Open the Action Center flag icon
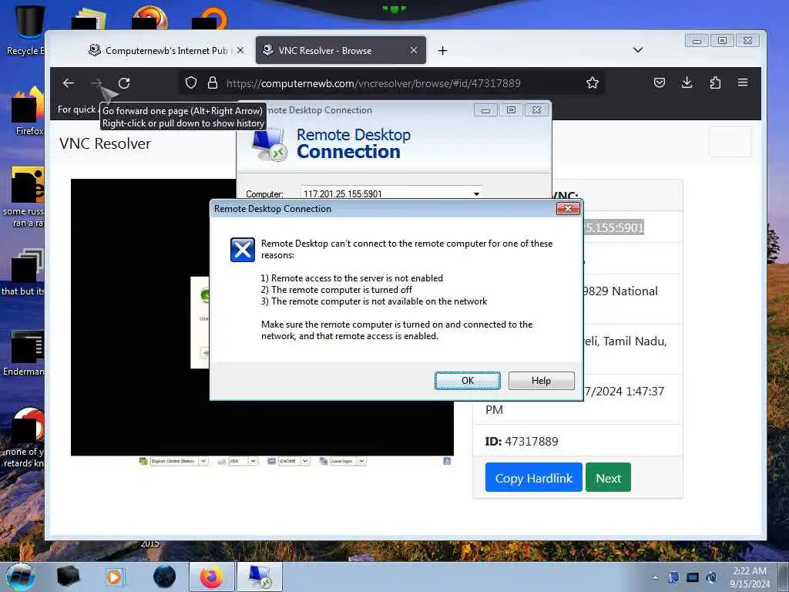 pos(673,577)
